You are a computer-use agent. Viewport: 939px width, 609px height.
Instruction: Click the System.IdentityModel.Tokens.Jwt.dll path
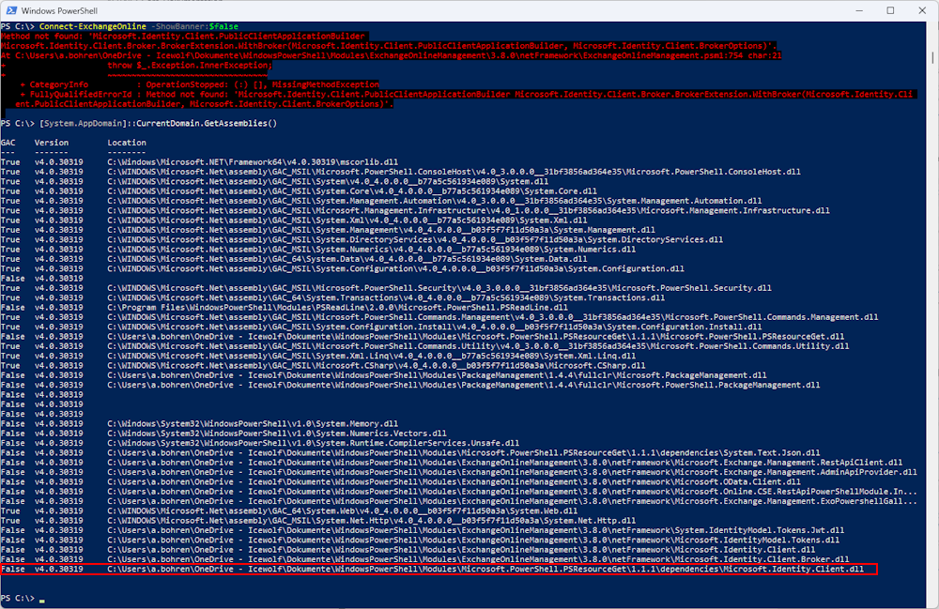(x=476, y=530)
